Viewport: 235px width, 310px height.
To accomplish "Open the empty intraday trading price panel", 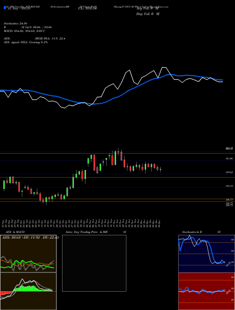I will pyautogui.click(x=94, y=263).
